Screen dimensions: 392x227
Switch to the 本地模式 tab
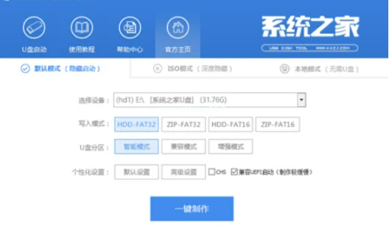pyautogui.click(x=319, y=69)
